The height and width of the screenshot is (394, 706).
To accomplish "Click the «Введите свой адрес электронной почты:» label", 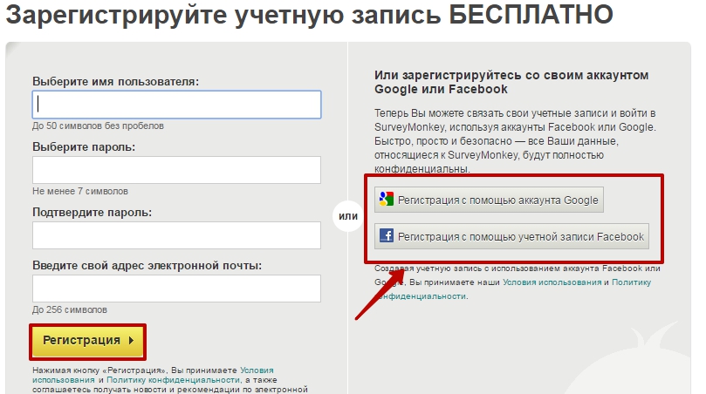I will pyautogui.click(x=147, y=265).
